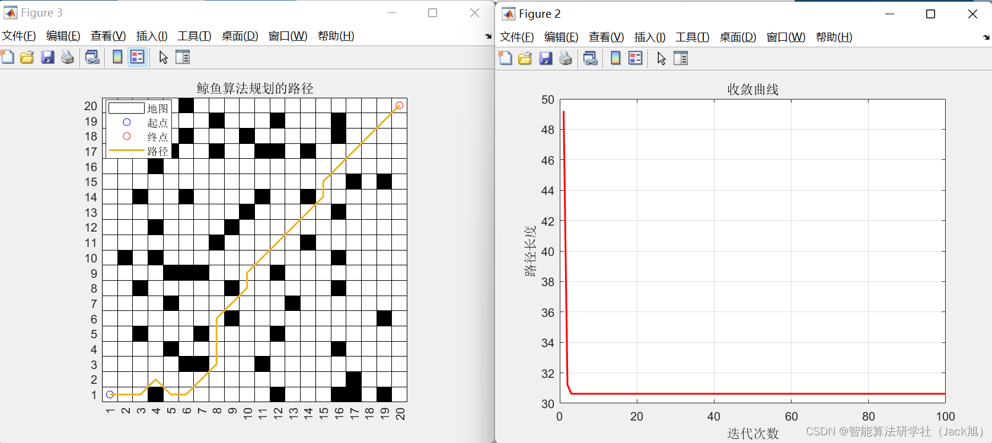Select the 终点 legend entry
992x443 pixels.
tap(139, 137)
